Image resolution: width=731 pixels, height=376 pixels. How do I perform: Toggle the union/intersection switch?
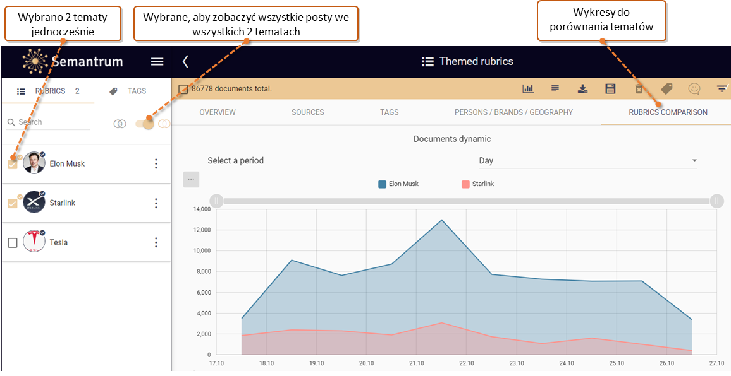point(145,124)
